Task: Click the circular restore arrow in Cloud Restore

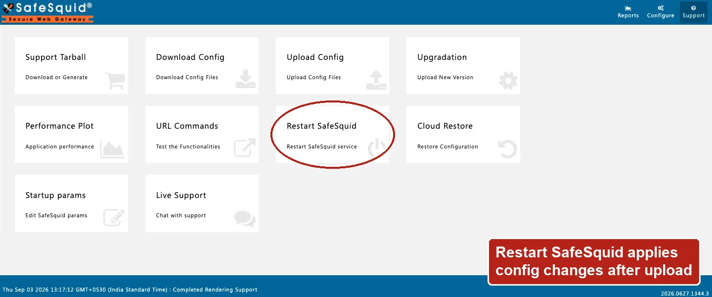Action: click(x=507, y=149)
